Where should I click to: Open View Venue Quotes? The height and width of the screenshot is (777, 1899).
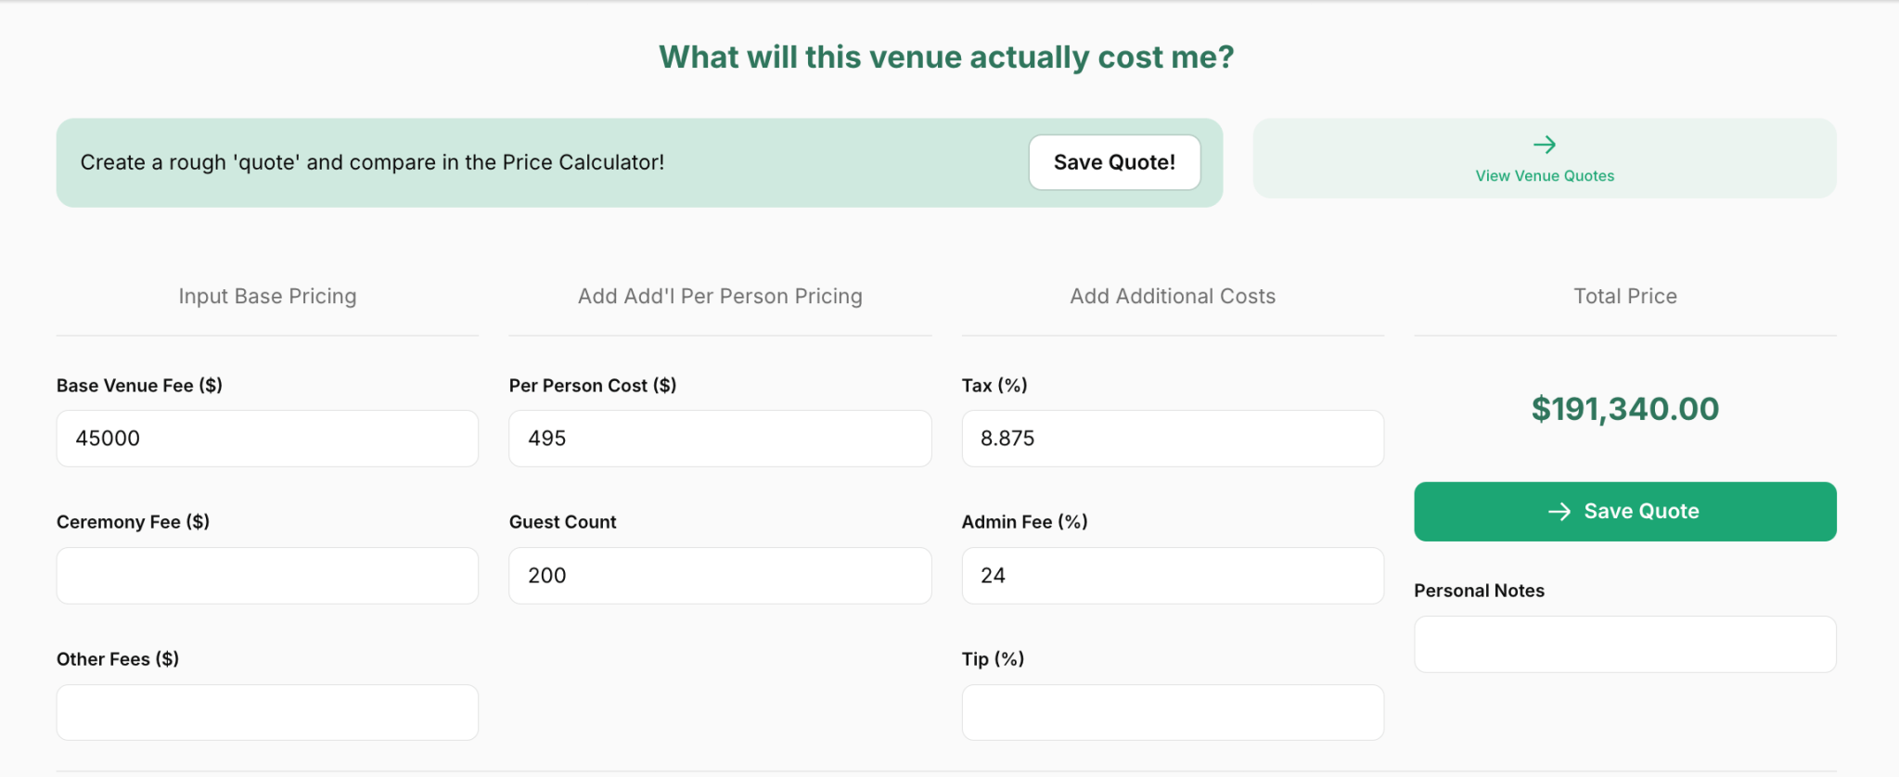(x=1544, y=174)
